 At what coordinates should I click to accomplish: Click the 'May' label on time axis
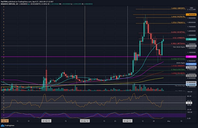tap(169, 121)
